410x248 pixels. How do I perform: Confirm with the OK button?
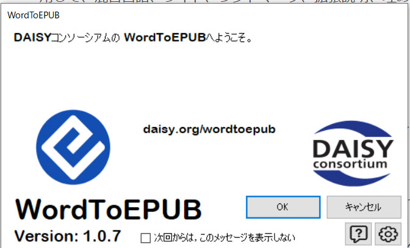pos(283,207)
